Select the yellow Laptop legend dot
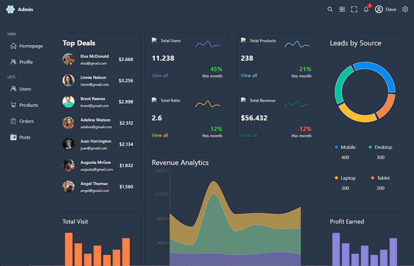The width and height of the screenshot is (414, 266). pos(336,178)
